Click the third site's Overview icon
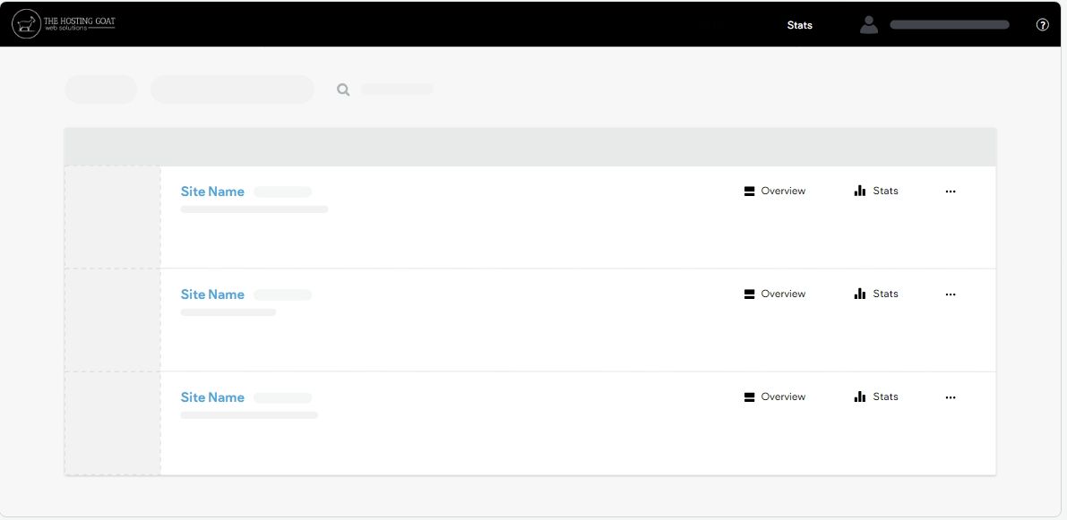1067x520 pixels. tap(750, 397)
